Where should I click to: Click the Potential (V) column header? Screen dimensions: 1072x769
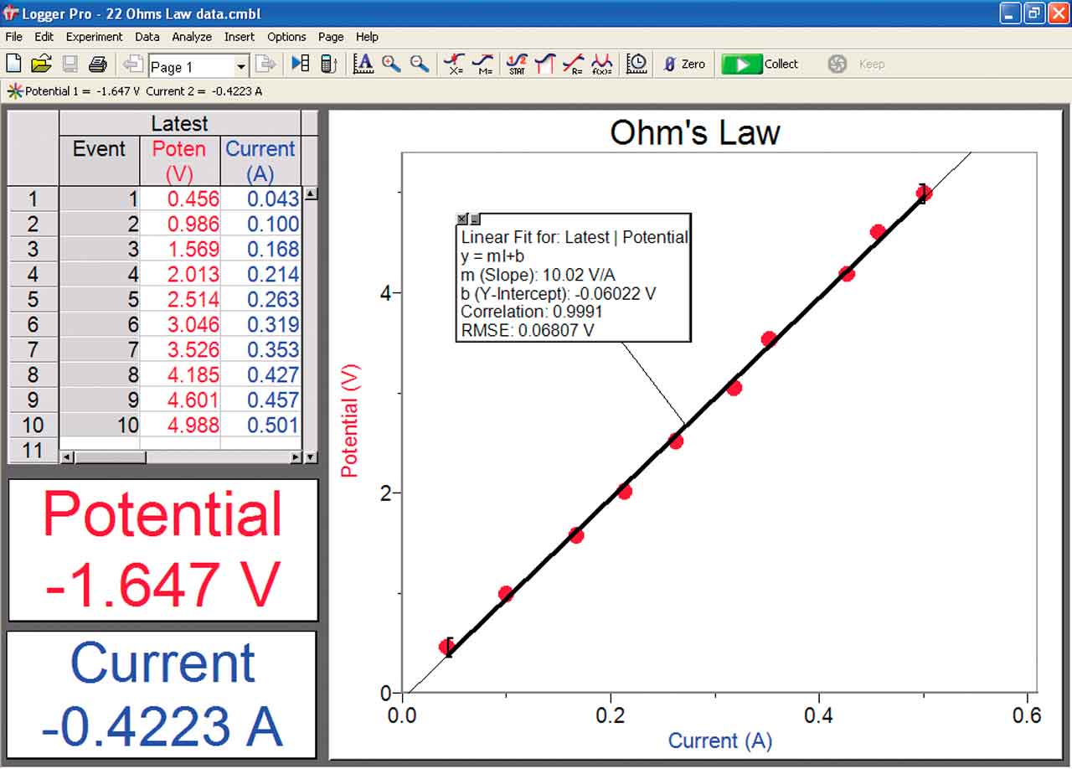click(179, 161)
